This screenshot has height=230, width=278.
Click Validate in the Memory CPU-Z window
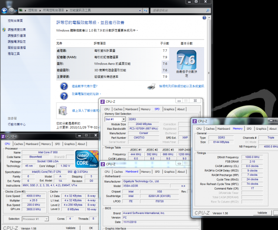pos(262,213)
